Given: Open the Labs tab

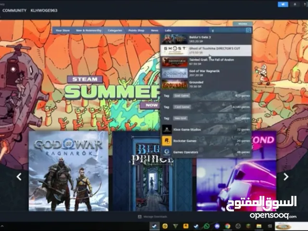Looking at the screenshot, I should (x=168, y=30).
